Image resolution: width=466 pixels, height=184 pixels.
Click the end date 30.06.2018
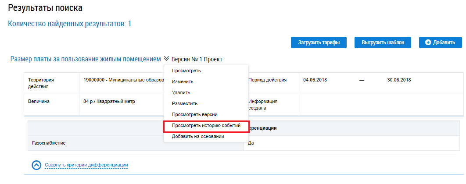(x=399, y=80)
